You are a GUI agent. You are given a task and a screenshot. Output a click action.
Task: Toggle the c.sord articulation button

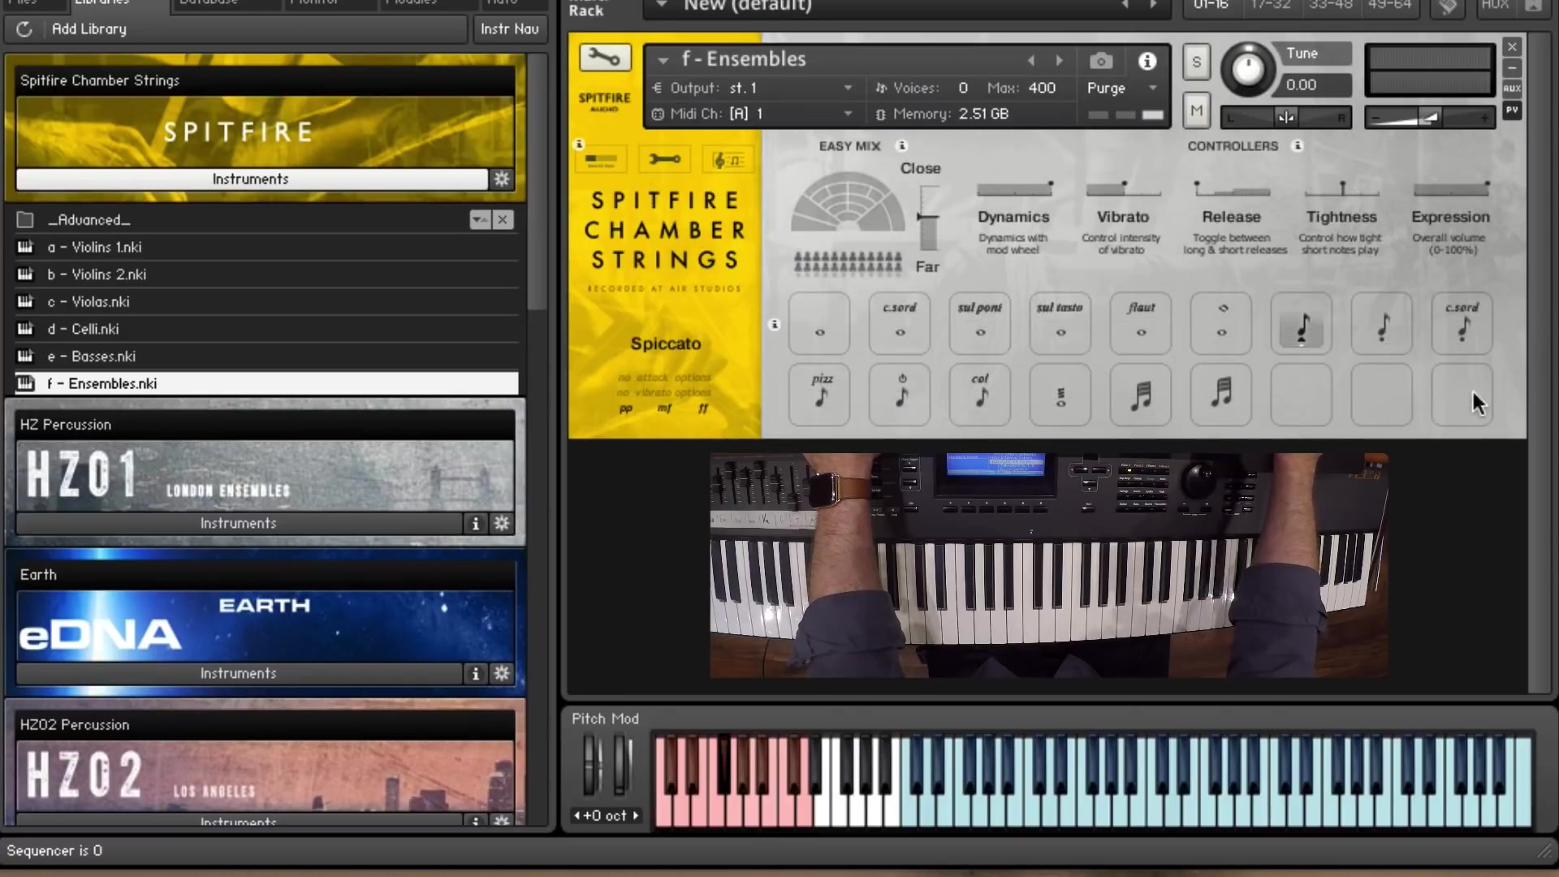click(x=899, y=323)
